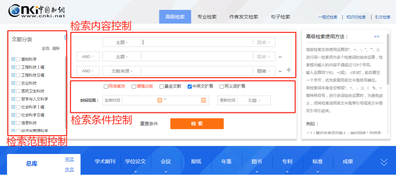Switch to 高级检索 tab
The height and width of the screenshot is (183, 396).
coord(175,17)
